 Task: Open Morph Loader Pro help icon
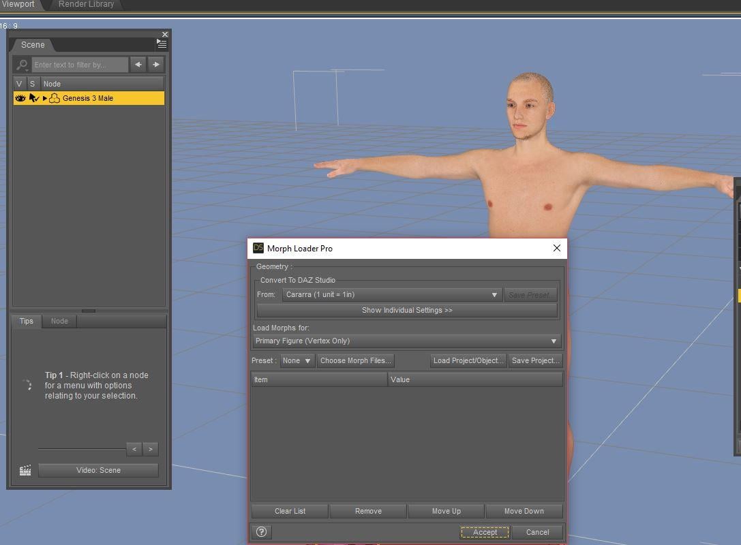(x=261, y=532)
